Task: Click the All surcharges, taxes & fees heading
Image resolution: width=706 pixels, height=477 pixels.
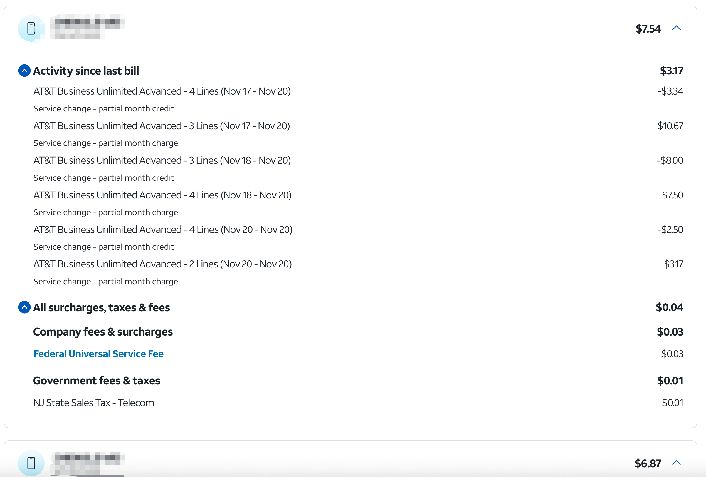Action: 102,307
